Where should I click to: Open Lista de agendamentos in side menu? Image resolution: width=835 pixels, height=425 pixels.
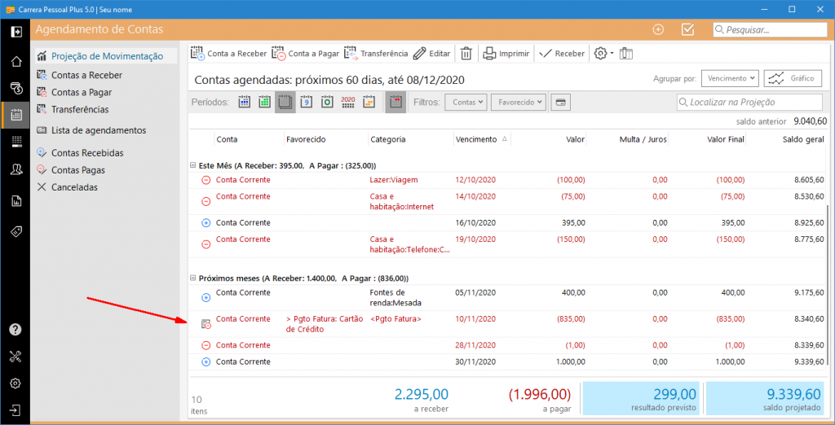click(98, 130)
